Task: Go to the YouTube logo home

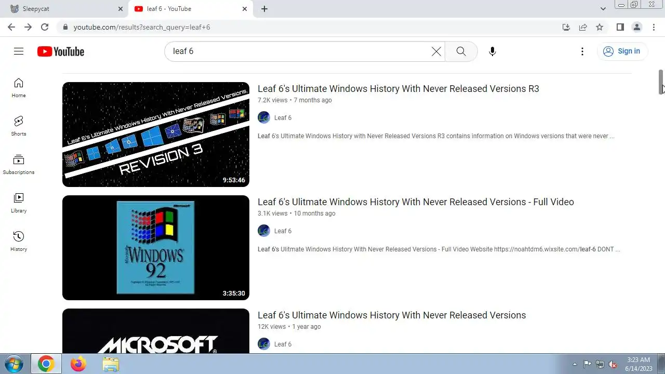Action: coord(61,51)
